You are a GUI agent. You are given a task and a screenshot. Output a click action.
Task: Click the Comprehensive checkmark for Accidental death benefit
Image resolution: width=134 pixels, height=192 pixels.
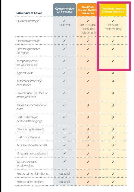click(64, 145)
